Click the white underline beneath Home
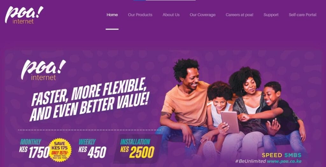The image size is (326, 167). click(112, 29)
